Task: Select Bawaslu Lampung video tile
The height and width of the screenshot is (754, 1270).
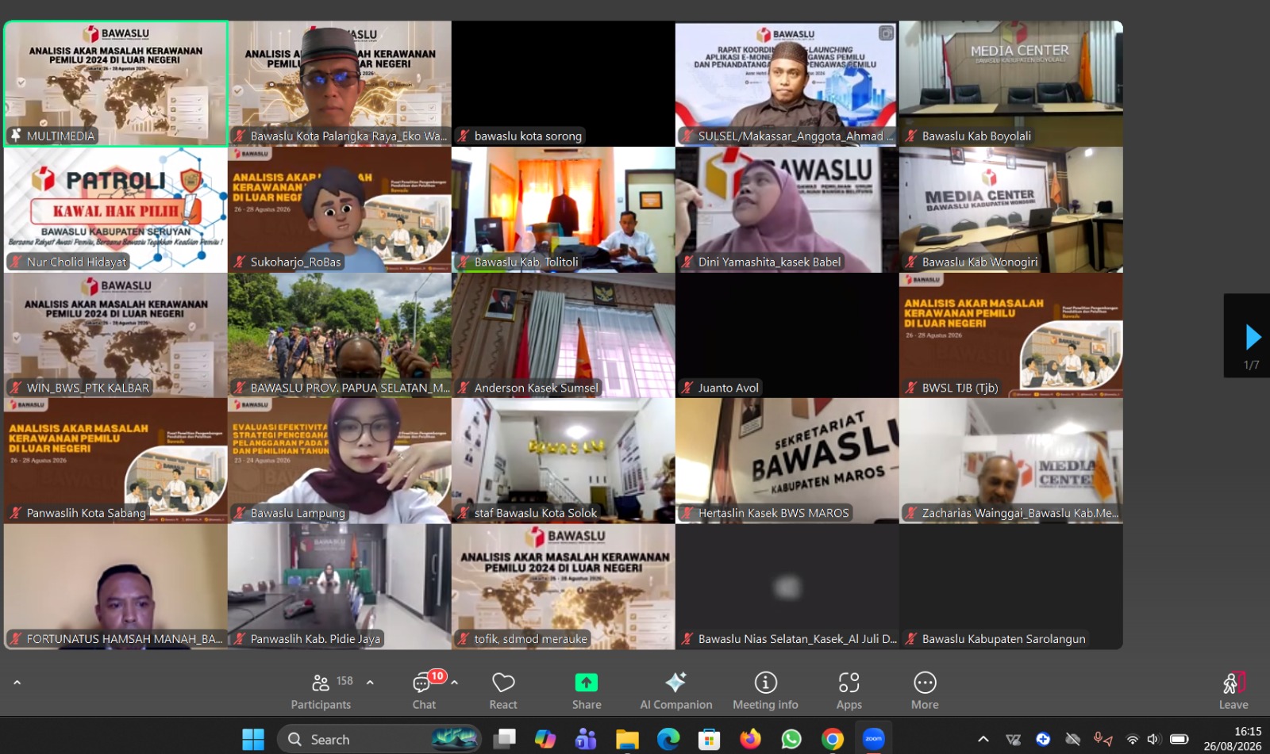Action: [x=340, y=461]
